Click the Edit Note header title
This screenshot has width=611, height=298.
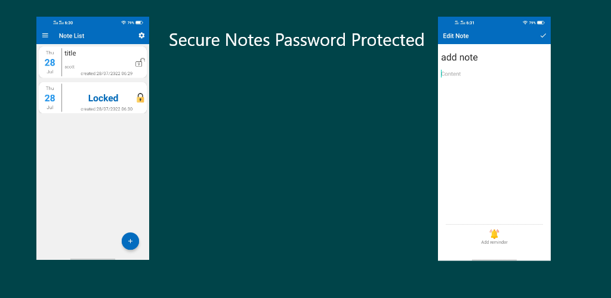pos(456,36)
